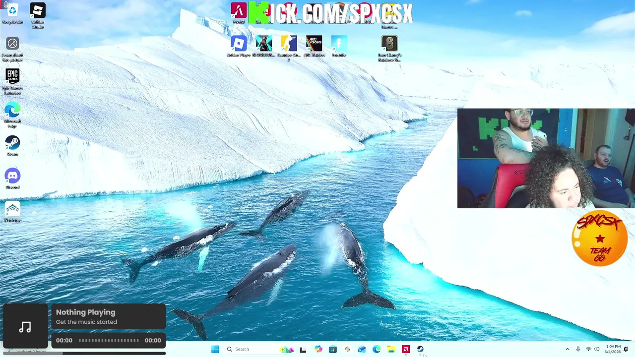Open the ARC Raiders desktop shortcut
This screenshot has height=357, width=635.
point(314,47)
